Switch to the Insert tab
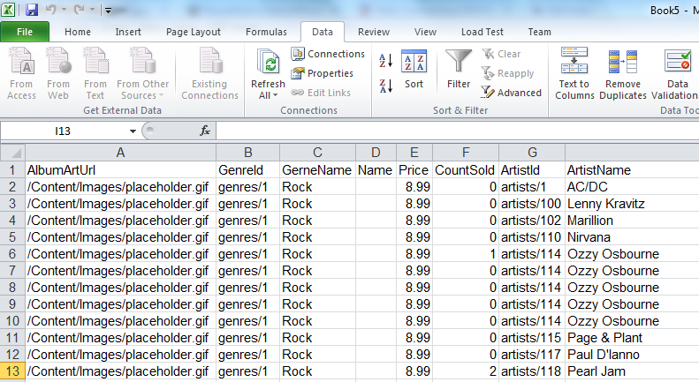Screen dimensions: 699x382 tap(128, 32)
